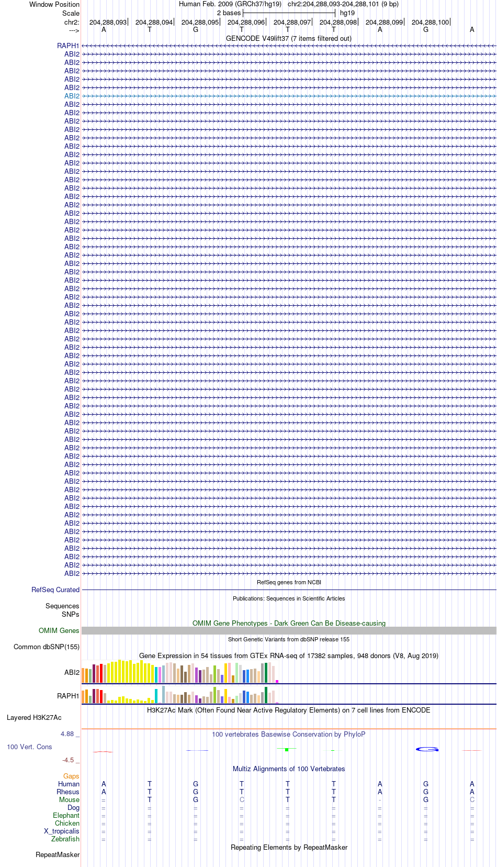Click the Basewise Conservation by PhyloP title
The image size is (497, 867).
(x=289, y=734)
